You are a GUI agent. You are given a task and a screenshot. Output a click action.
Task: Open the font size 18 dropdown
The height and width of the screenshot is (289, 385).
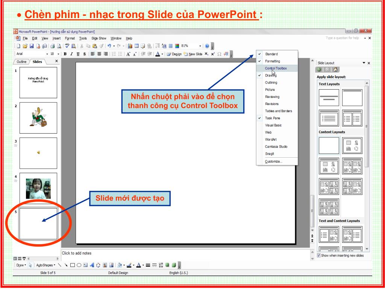[x=58, y=54]
